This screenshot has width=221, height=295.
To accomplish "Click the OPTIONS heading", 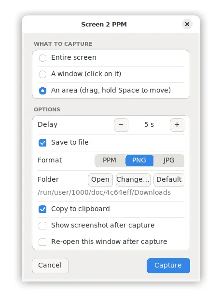I will coord(47,109).
